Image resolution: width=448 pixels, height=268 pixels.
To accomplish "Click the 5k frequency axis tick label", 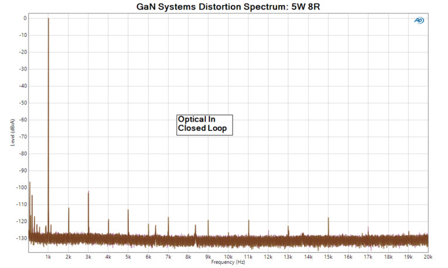I will 128,257.
